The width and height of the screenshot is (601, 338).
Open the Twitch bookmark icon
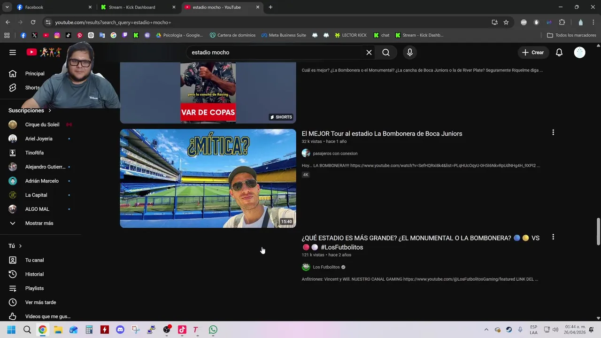(x=125, y=35)
